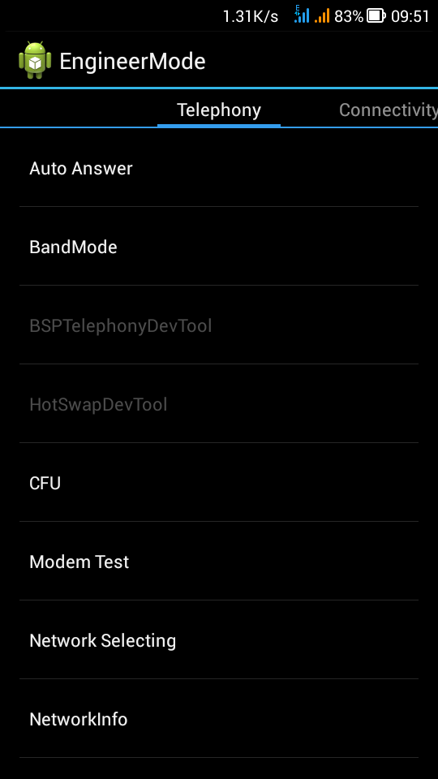Image resolution: width=438 pixels, height=779 pixels.
Task: Tap the greyed-out BSPTelephonyDevTool entry
Action: 219,325
